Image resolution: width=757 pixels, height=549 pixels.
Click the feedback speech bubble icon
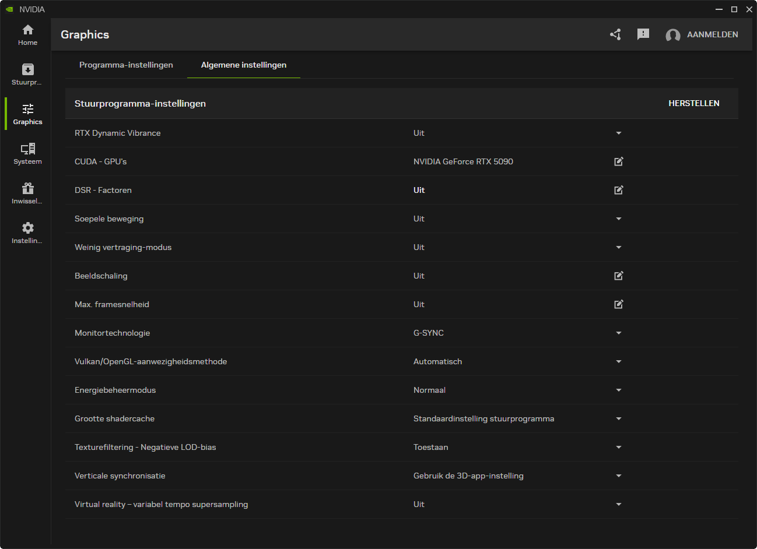tap(643, 34)
